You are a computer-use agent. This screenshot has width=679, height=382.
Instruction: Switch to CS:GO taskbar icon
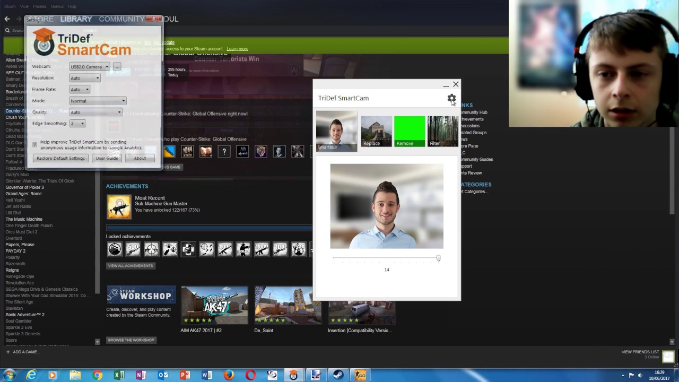[x=360, y=375]
